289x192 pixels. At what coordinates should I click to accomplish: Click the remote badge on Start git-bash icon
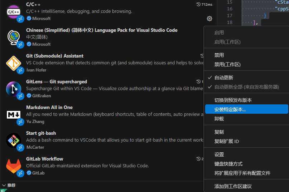pos(20,148)
